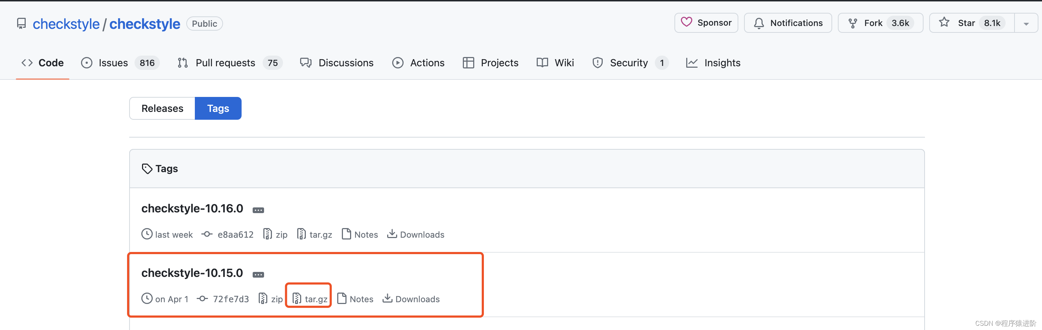Image resolution: width=1042 pixels, height=330 pixels.
Task: Select the Tags view
Action: (x=218, y=108)
